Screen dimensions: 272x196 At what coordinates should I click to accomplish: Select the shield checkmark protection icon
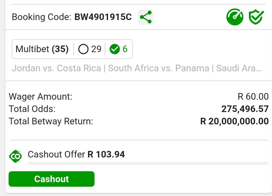256,17
